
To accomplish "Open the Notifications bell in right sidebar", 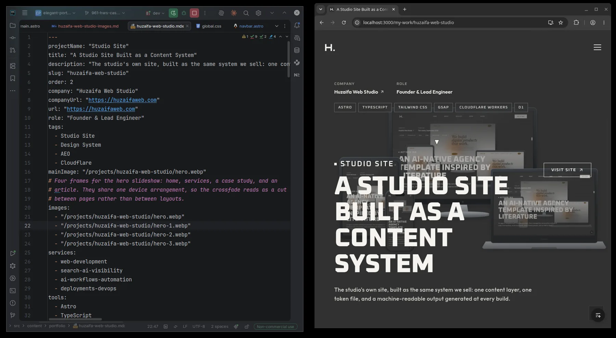I will [297, 25].
